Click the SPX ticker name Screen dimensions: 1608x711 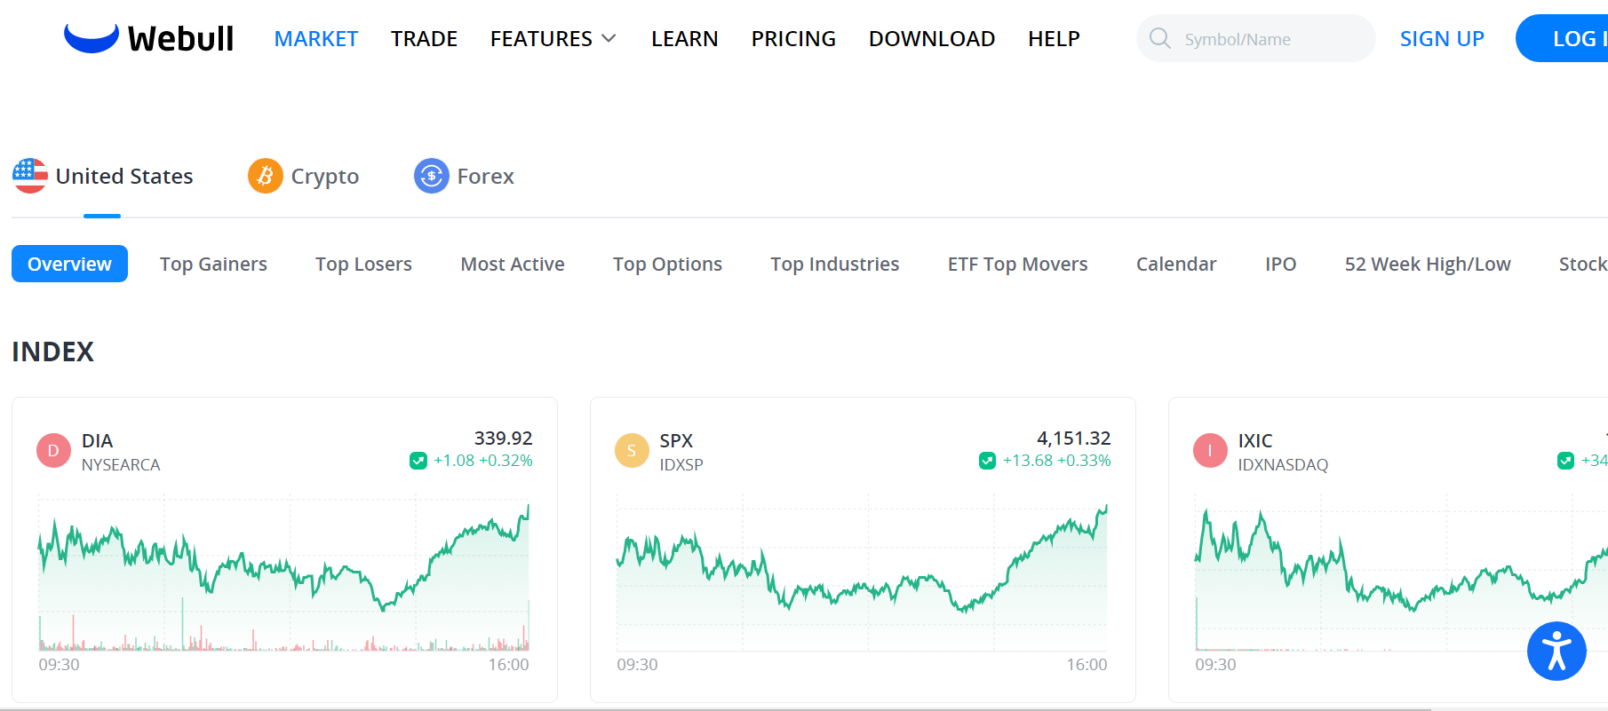pyautogui.click(x=676, y=440)
